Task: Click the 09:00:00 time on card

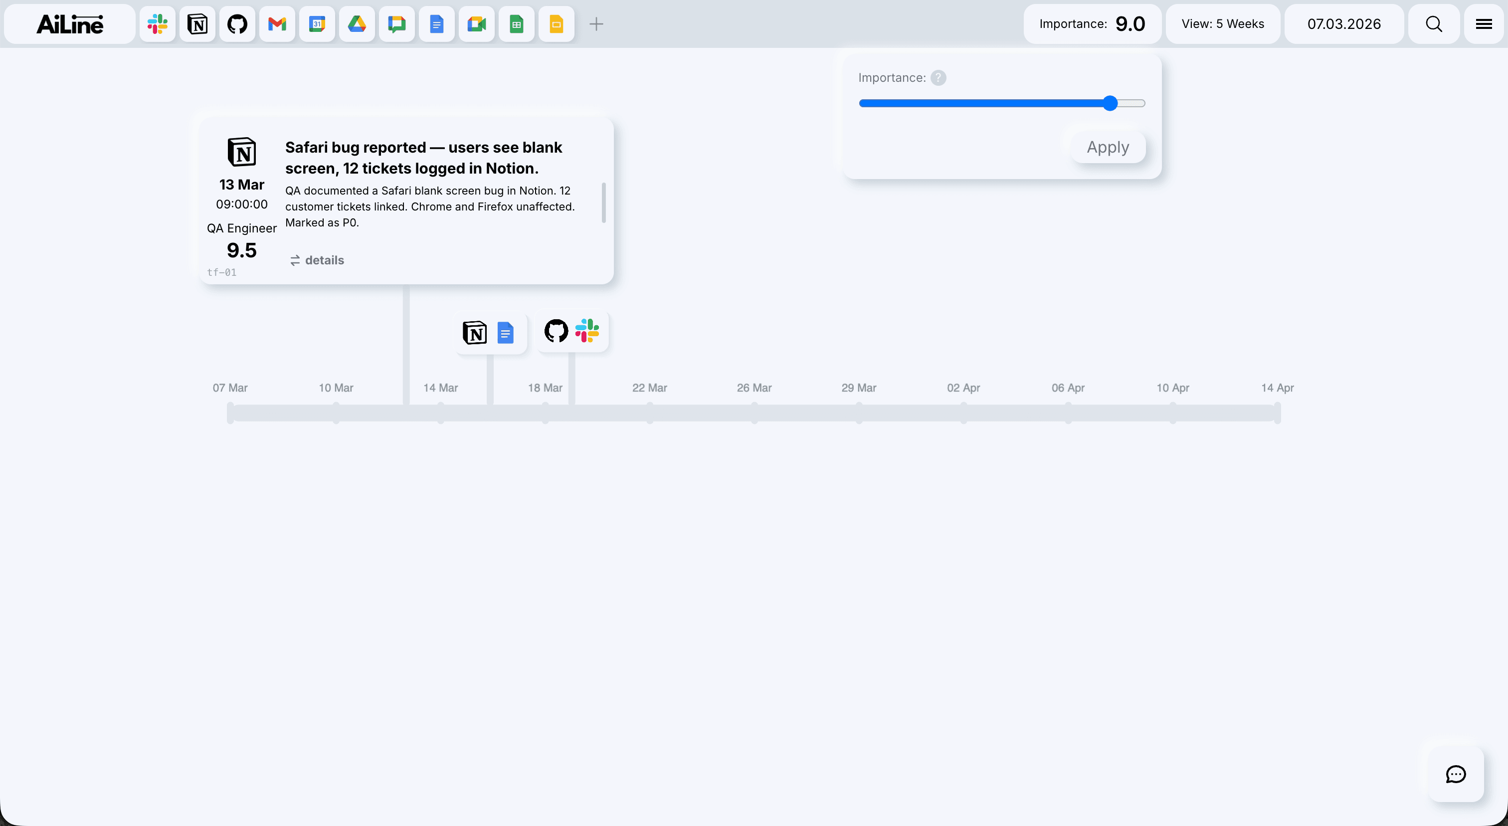Action: click(x=242, y=205)
